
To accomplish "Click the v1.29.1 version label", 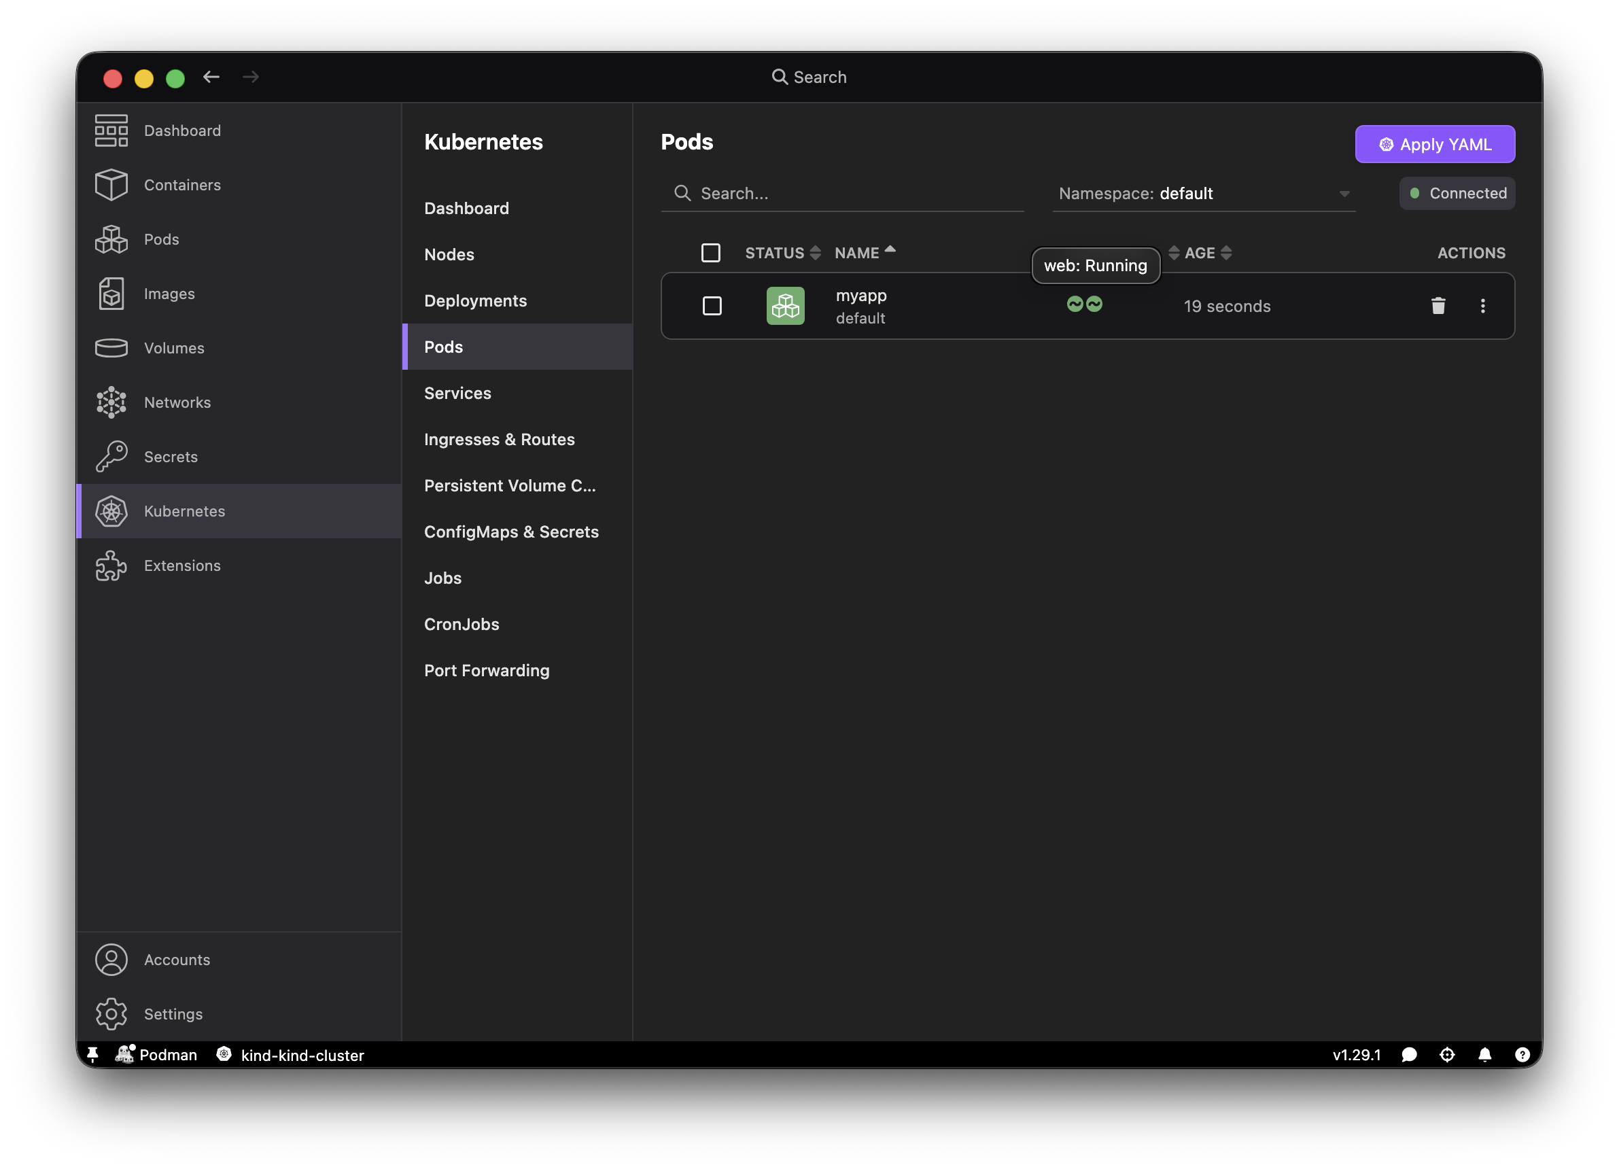I will tap(1357, 1055).
